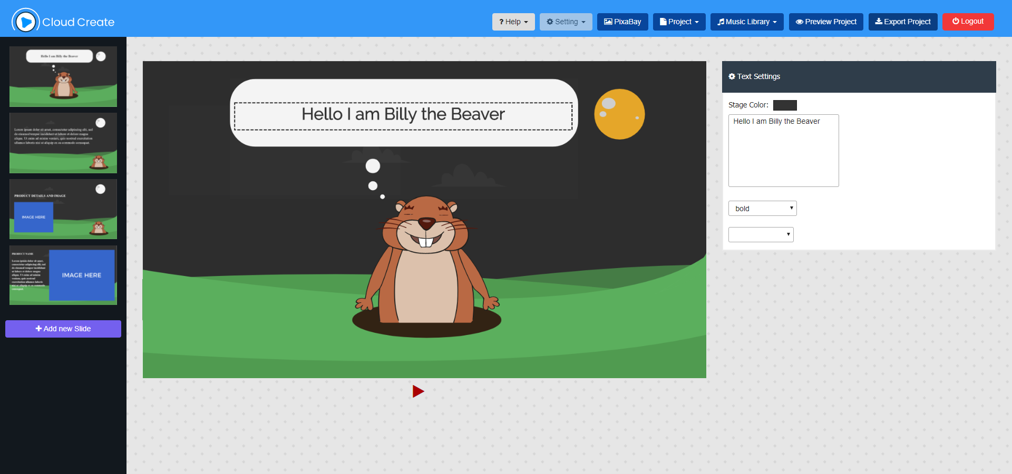Open the empty dropdown below bold
Image resolution: width=1012 pixels, height=474 pixels.
761,234
